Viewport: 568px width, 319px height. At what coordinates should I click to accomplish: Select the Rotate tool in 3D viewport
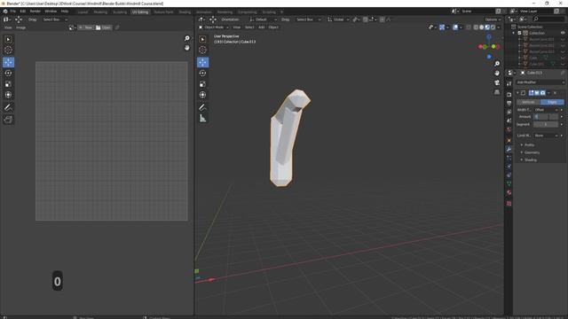coord(203,73)
